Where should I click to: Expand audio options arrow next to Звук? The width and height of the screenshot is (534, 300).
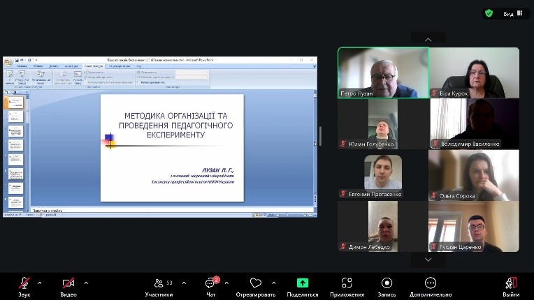click(x=39, y=283)
